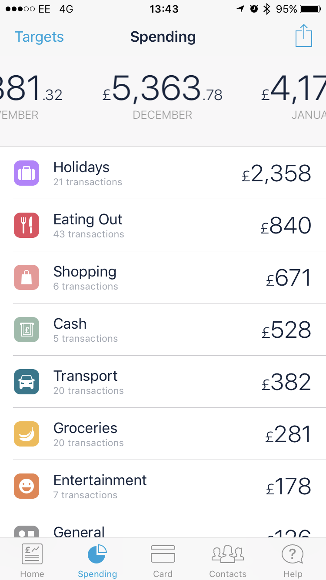Tap the Shopping bag icon

pyautogui.click(x=27, y=277)
